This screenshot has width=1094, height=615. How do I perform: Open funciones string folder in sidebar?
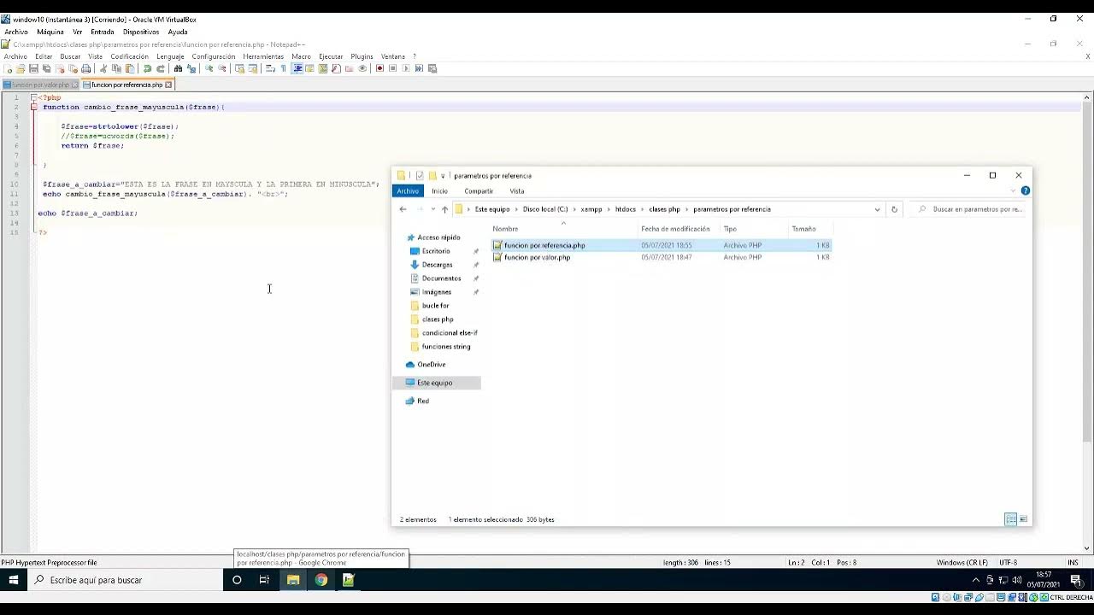pyautogui.click(x=445, y=347)
